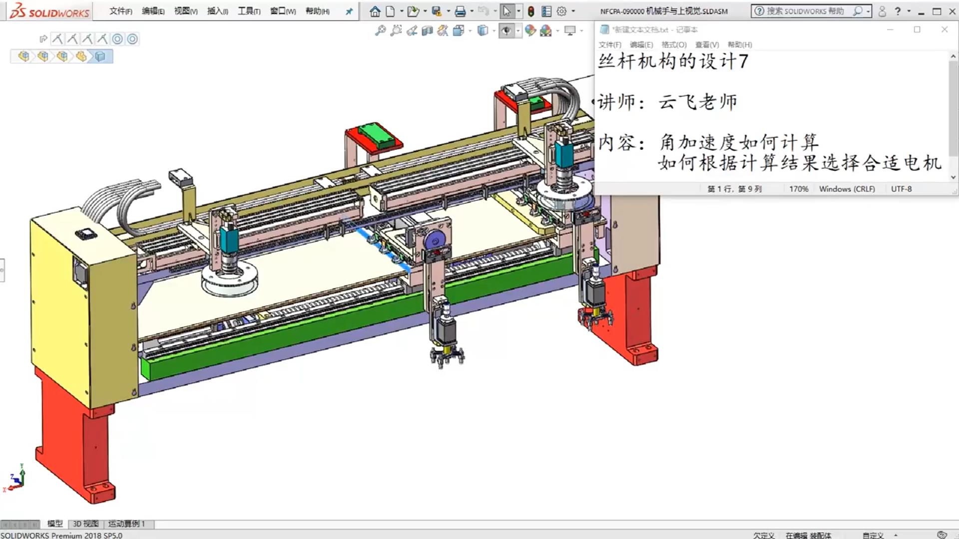Viewport: 959px width, 539px height.
Task: Open File Properties list icon
Action: coord(546,11)
